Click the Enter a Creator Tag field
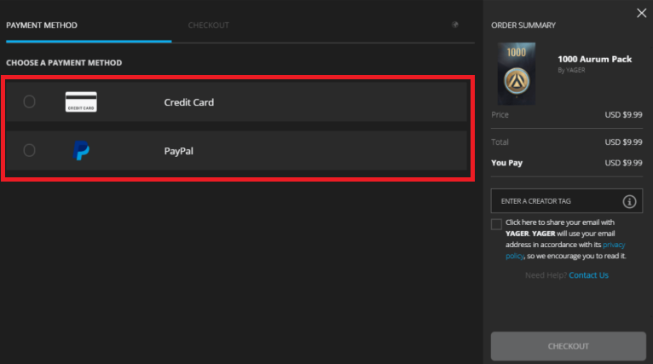653x364 pixels. 554,201
